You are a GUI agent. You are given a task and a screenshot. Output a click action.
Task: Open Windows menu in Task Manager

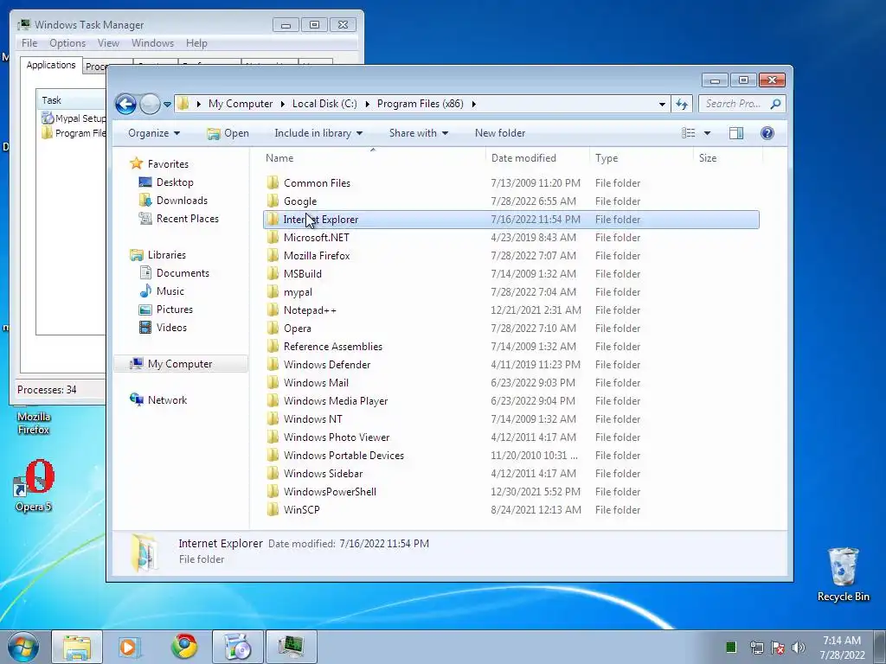coord(152,43)
